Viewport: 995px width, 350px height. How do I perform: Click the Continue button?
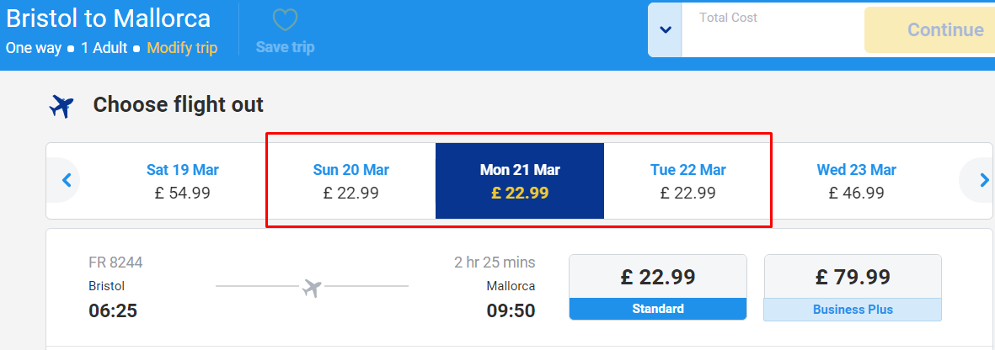(930, 29)
